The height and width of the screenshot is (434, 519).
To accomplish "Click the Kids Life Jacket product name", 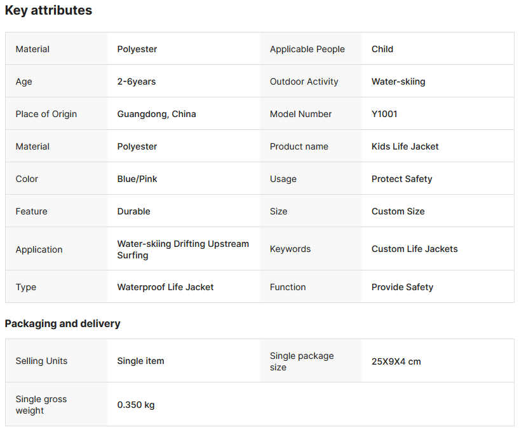I will (x=405, y=146).
